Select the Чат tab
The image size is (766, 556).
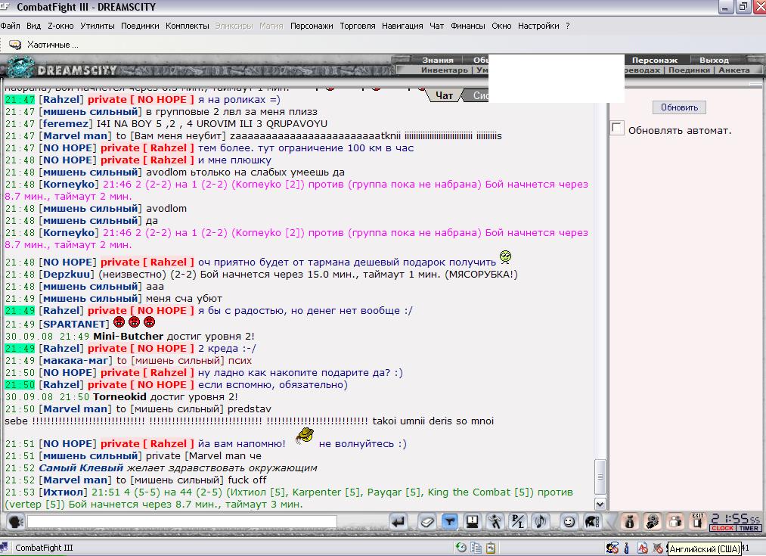click(x=444, y=96)
